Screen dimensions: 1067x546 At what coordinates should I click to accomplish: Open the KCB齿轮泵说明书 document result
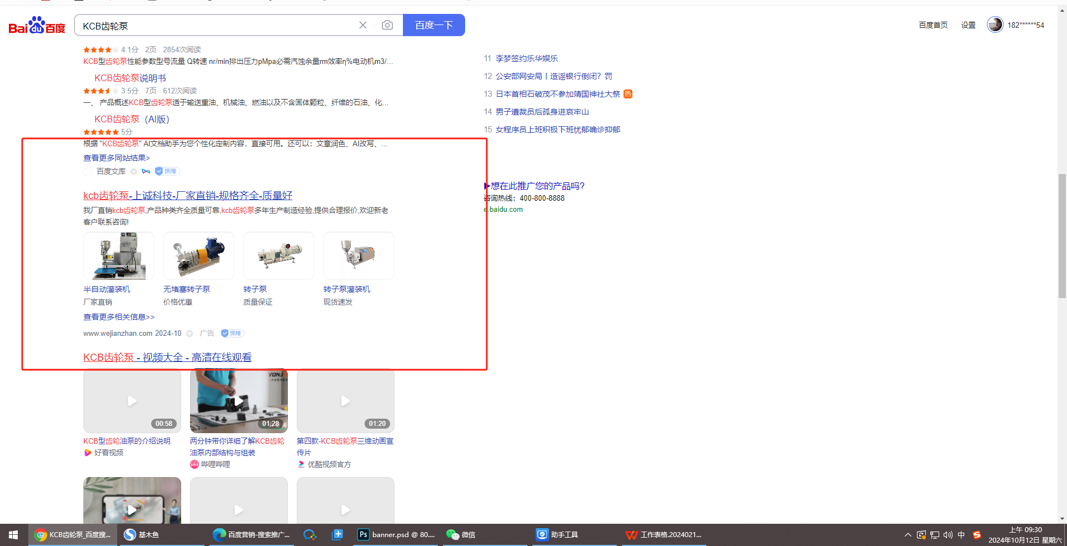point(130,78)
